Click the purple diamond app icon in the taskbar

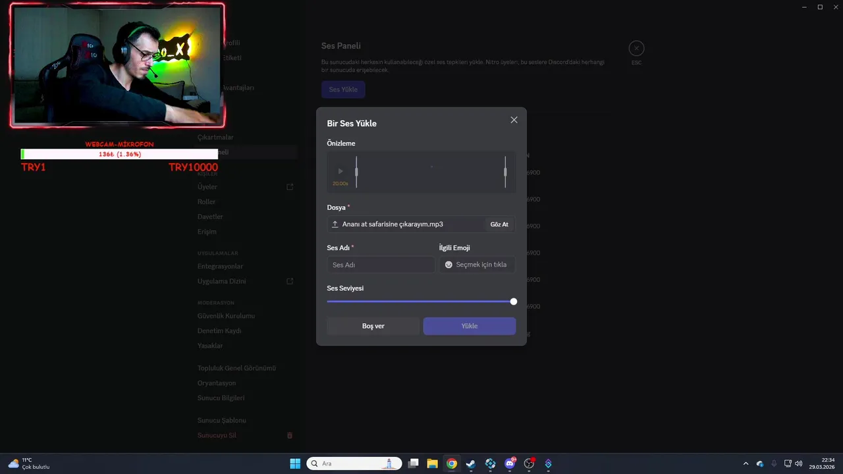pos(548,463)
